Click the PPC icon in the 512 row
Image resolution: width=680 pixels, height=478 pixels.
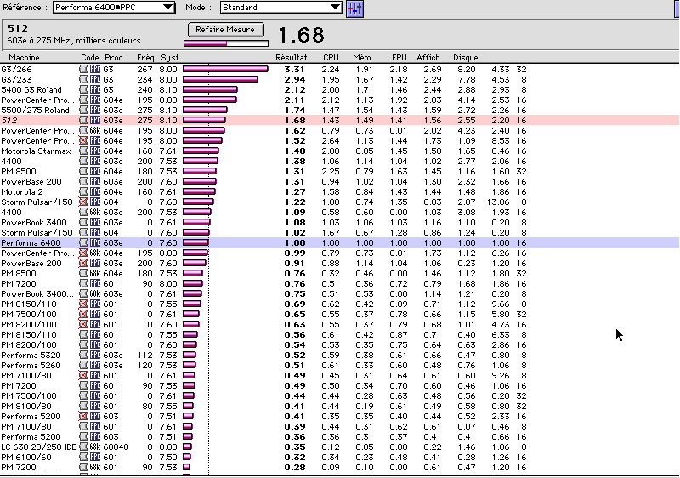(x=95, y=120)
